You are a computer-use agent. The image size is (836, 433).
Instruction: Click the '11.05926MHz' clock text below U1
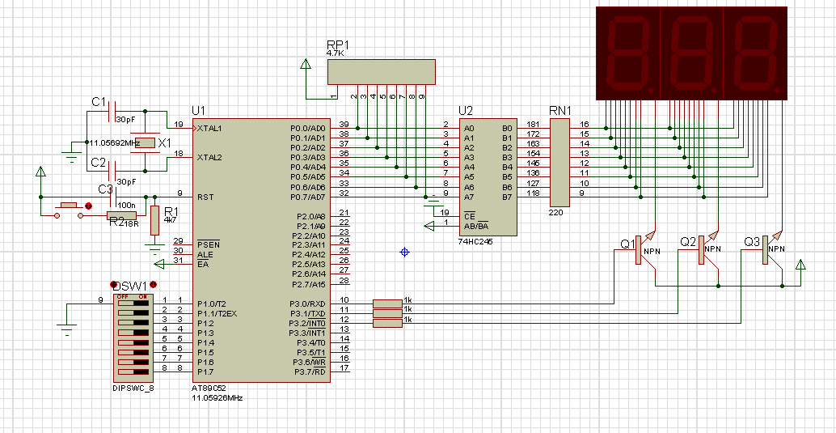[x=218, y=398]
